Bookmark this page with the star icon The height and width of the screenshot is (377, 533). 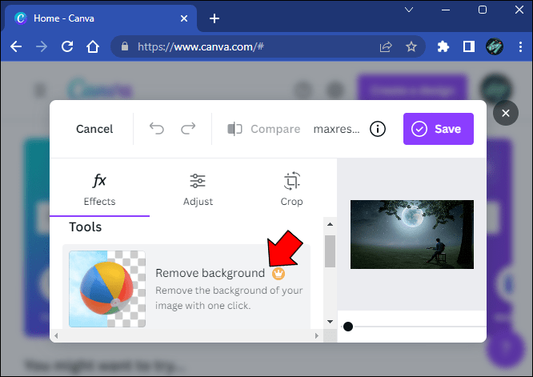pos(411,46)
